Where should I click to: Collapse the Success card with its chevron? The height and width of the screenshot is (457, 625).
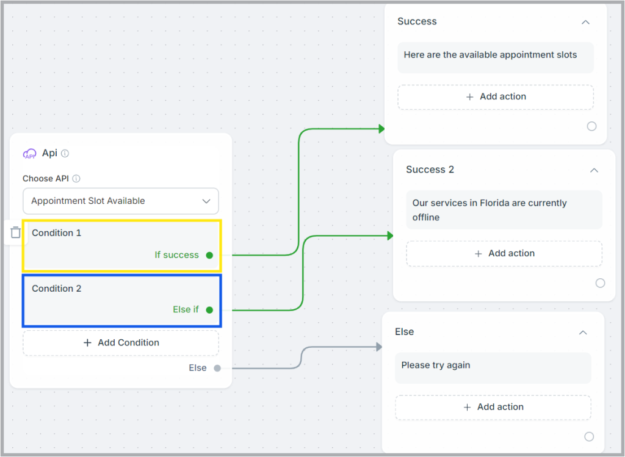(x=585, y=23)
